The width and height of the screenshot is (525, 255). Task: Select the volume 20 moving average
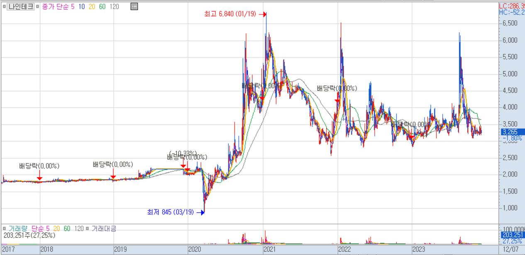coord(56,229)
